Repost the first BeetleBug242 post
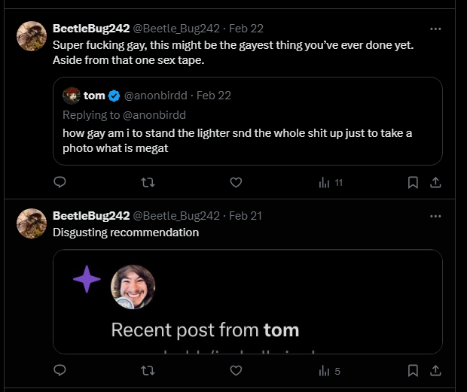 click(148, 182)
